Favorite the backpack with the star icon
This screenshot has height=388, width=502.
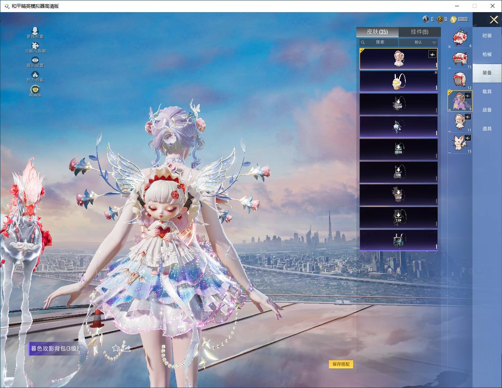click(x=116, y=348)
